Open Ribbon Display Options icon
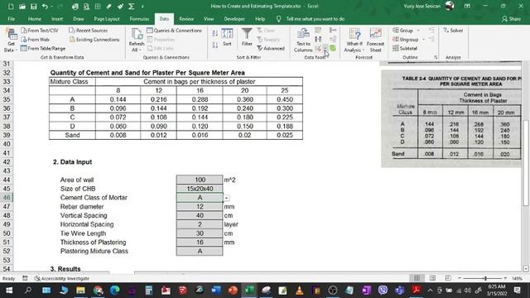Image resolution: width=530 pixels, height=298 pixels. tap(467, 6)
